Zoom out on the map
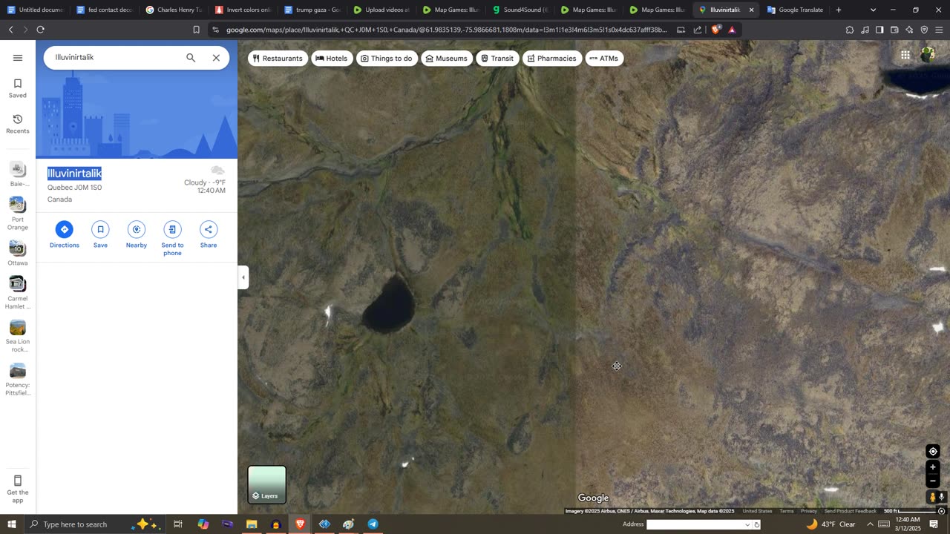 (933, 481)
